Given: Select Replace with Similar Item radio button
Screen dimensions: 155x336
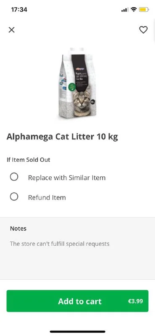Looking at the screenshot, I should (x=14, y=177).
